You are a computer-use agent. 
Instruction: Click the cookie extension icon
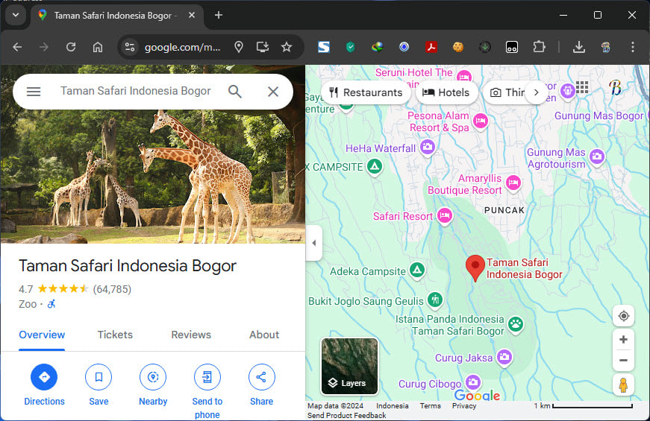pos(458,47)
